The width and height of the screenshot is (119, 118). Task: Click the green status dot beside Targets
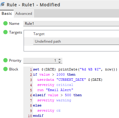(x=5, y=32)
